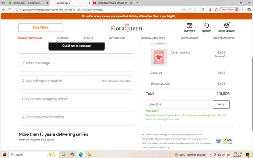Expand Select payment method section
Viewport: 253px width, 158px height.
[x=76, y=118]
